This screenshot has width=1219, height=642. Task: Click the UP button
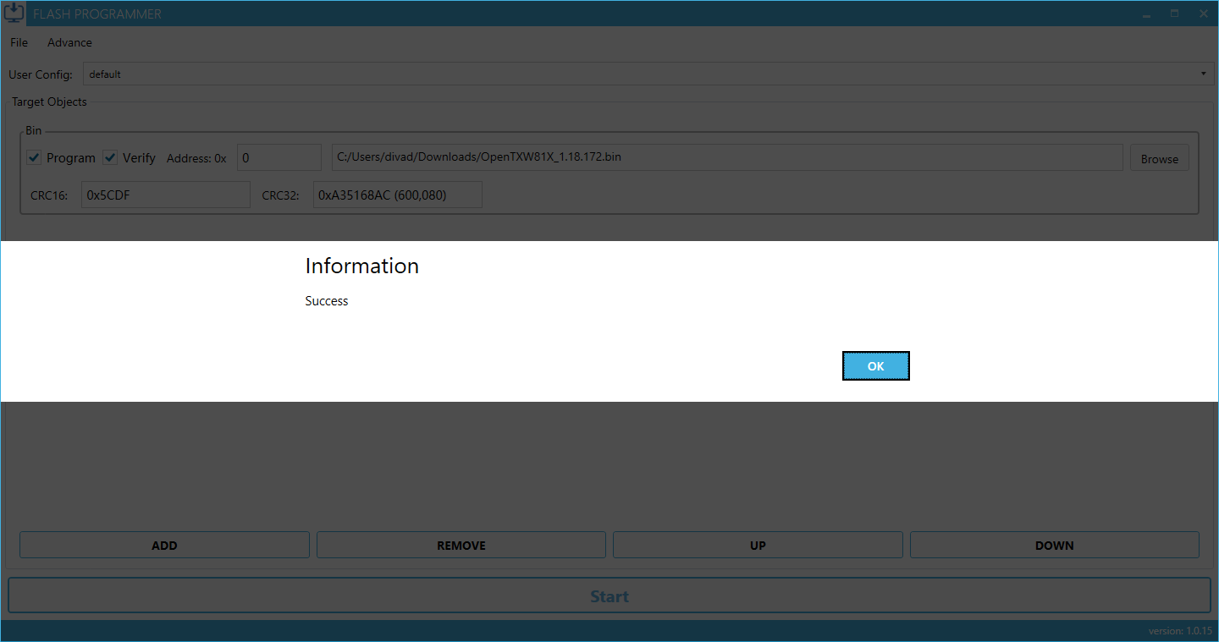click(758, 545)
